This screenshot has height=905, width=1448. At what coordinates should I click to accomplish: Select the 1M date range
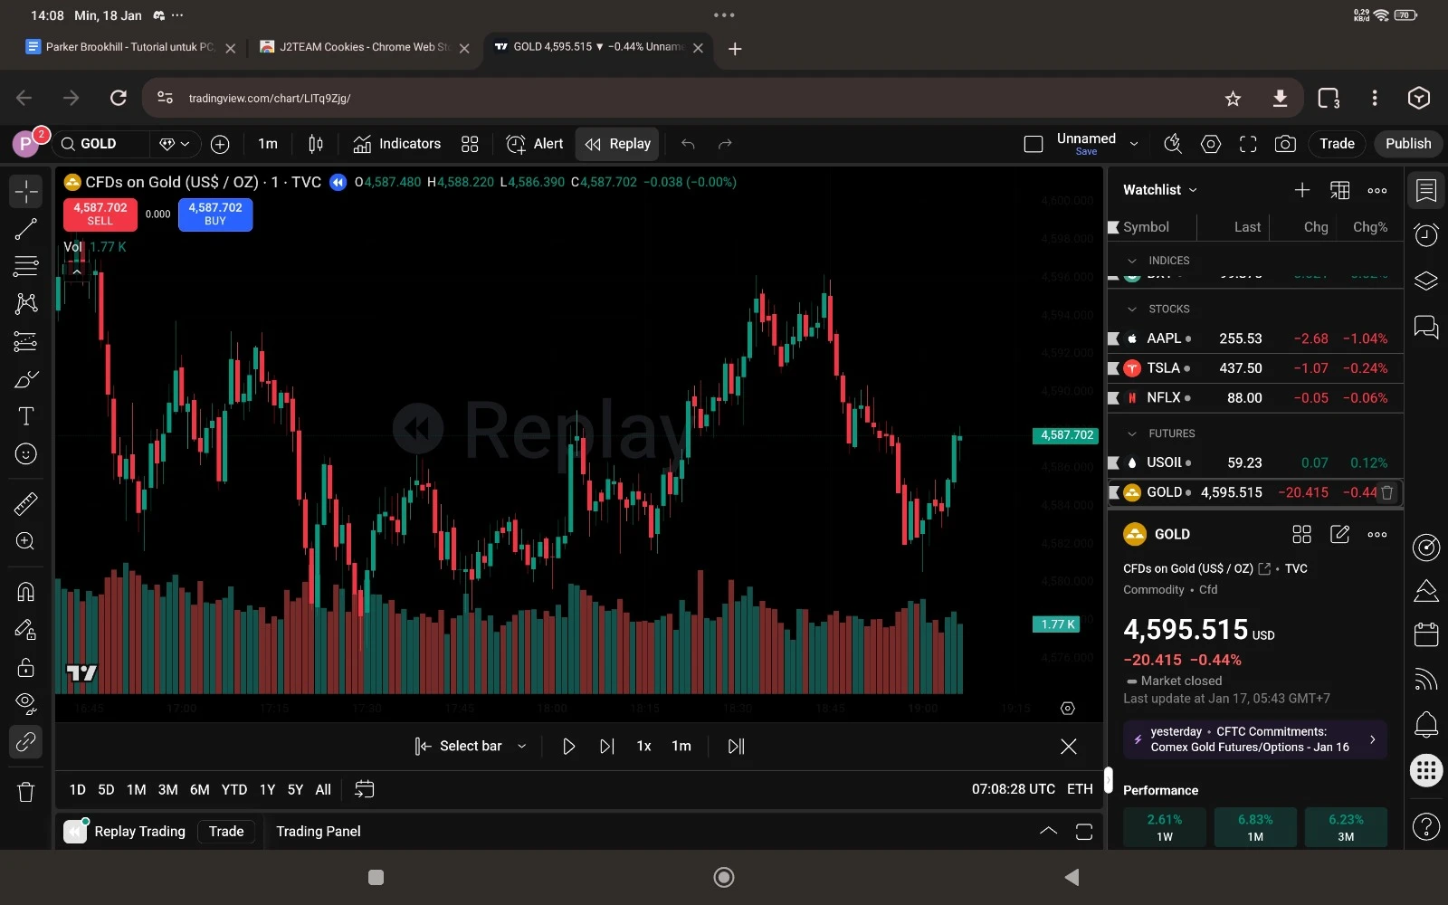137,790
